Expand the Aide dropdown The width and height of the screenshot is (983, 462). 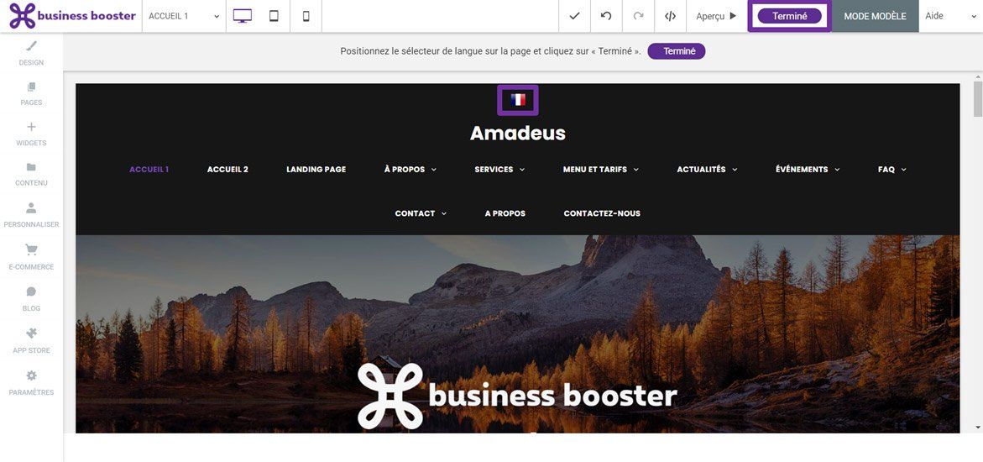(950, 16)
